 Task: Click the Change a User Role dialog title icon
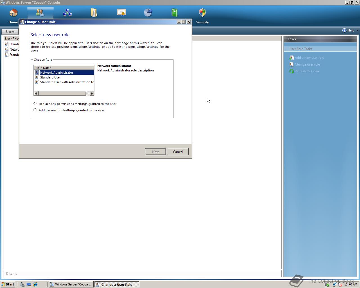tap(22, 22)
